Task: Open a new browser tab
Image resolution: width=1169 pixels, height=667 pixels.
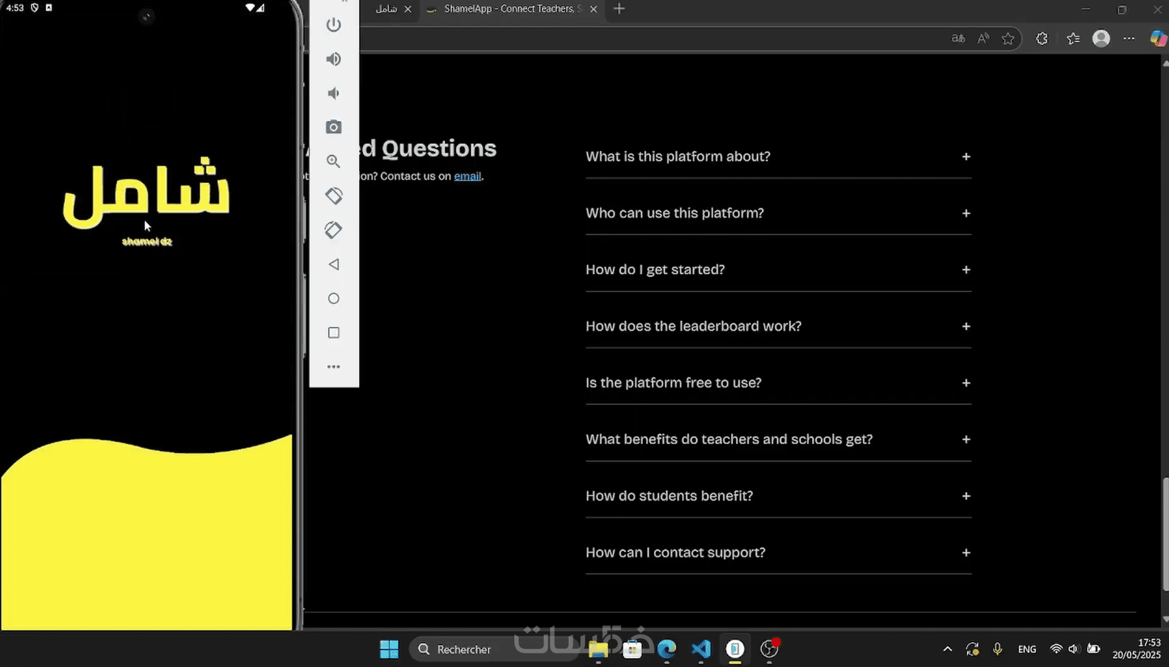Action: [619, 8]
